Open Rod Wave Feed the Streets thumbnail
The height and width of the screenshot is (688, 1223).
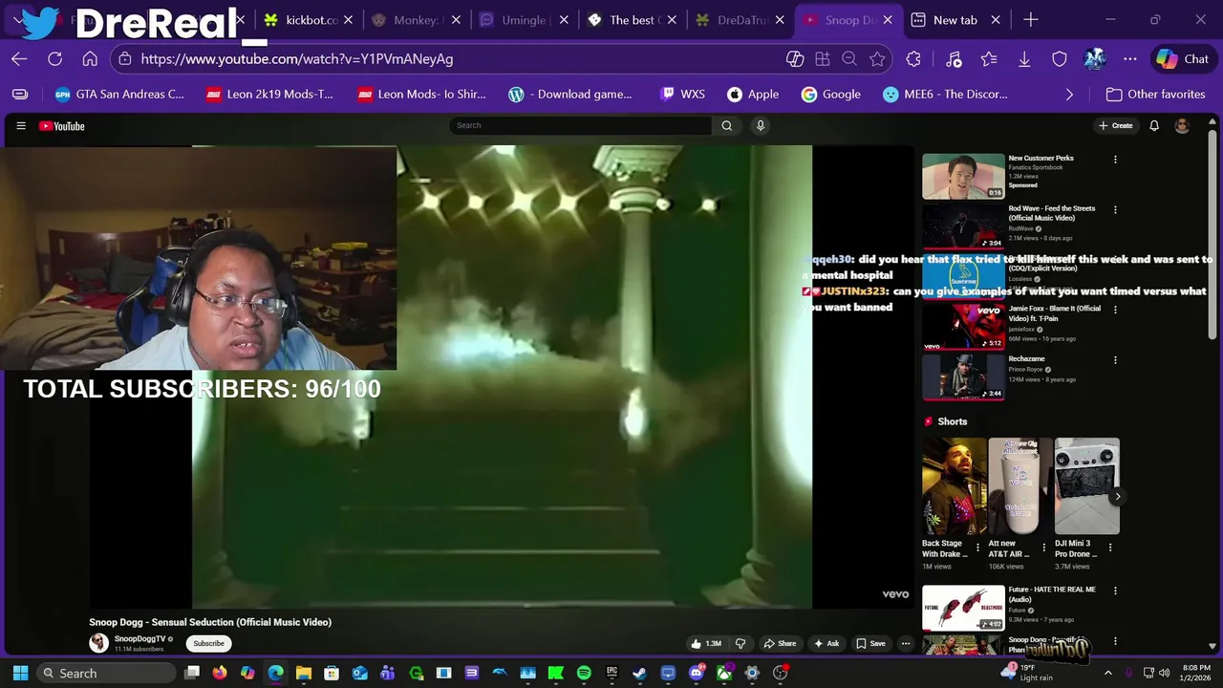963,226
